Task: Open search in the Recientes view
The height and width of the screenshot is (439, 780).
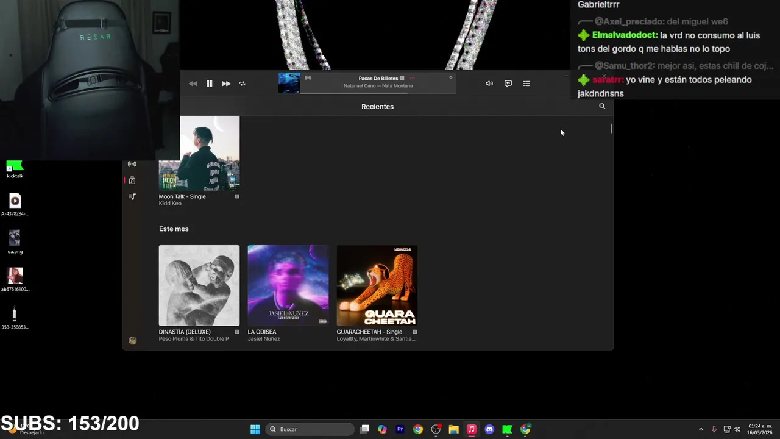Action: (602, 106)
